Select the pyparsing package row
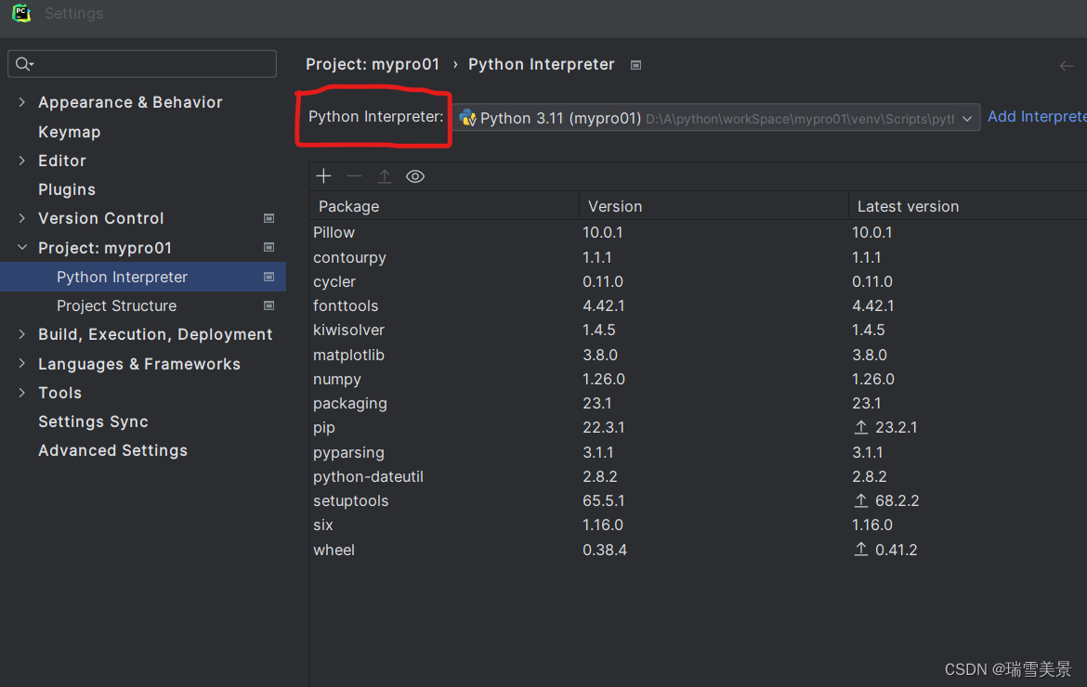 pyautogui.click(x=698, y=452)
